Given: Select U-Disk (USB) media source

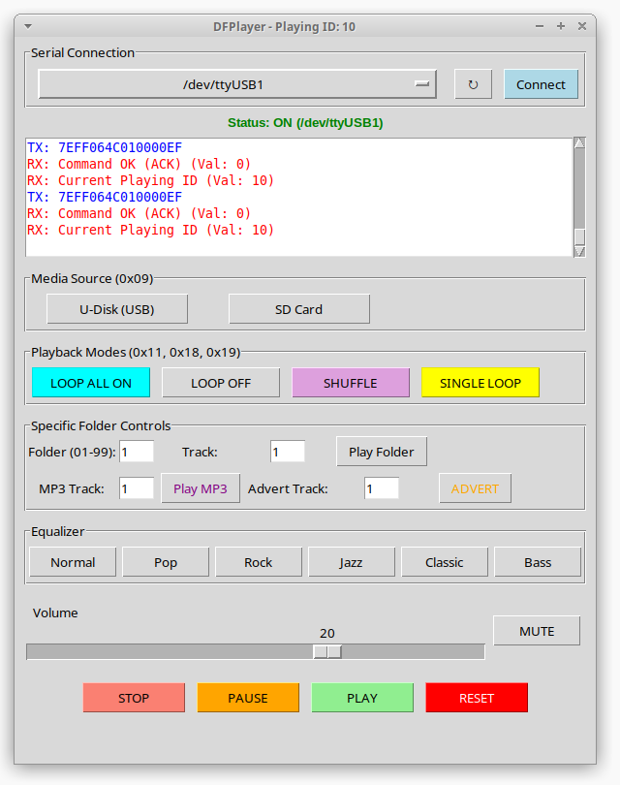Looking at the screenshot, I should pos(117,309).
